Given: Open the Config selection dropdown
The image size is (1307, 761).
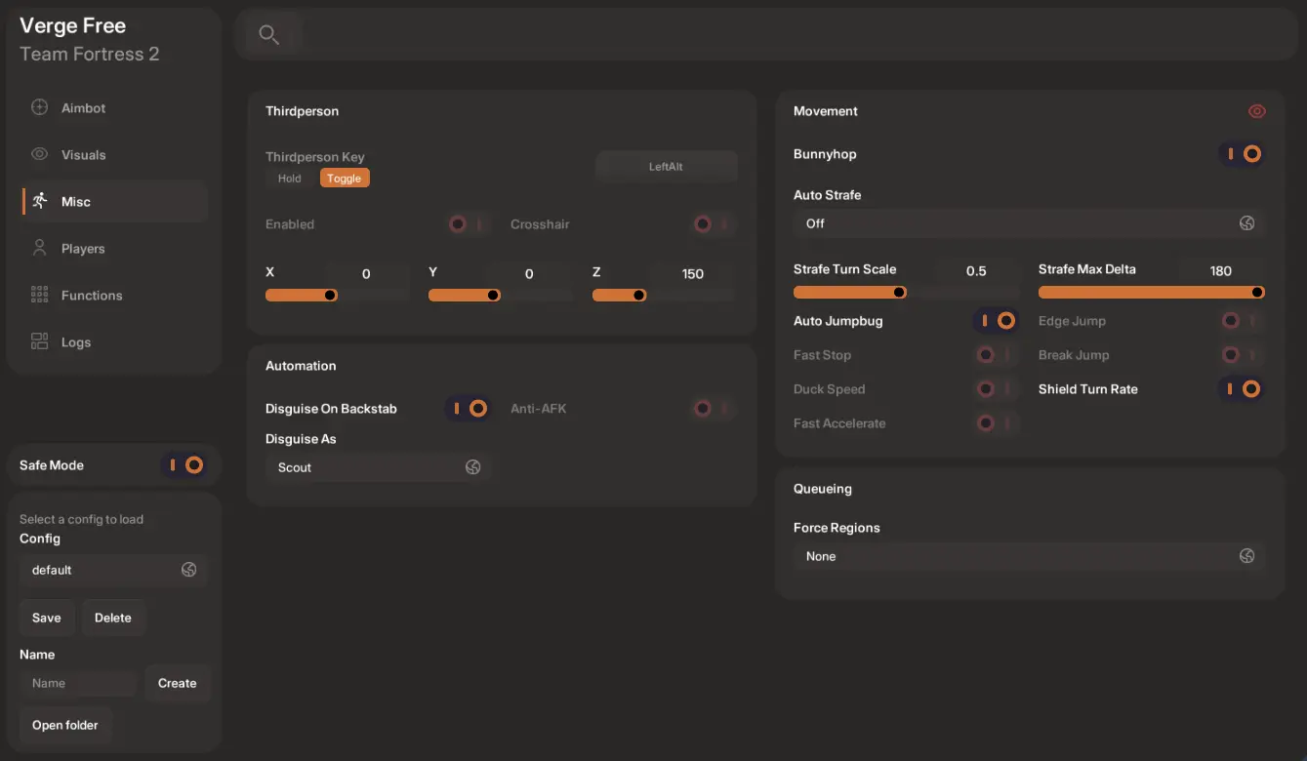Looking at the screenshot, I should click(113, 570).
